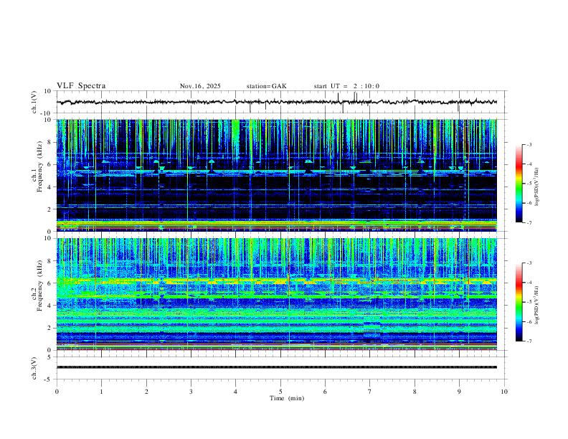
Task: Click the "-7" tick on ch.1 colorbar
Action: click(x=529, y=223)
